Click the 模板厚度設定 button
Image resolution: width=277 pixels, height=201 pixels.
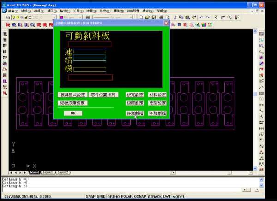[x=72, y=103]
